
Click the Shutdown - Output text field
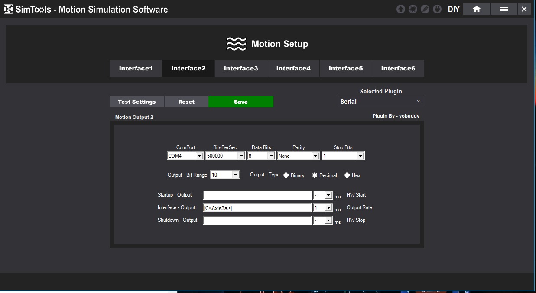pyautogui.click(x=257, y=220)
